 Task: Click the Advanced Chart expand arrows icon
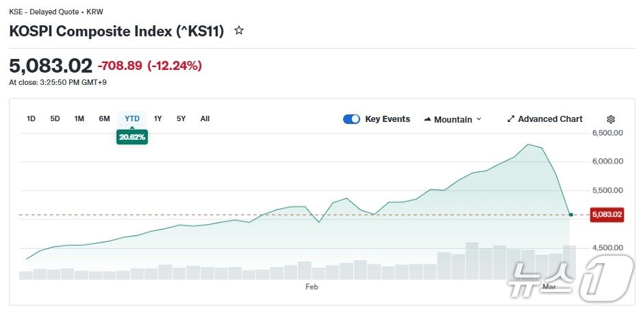(x=510, y=119)
